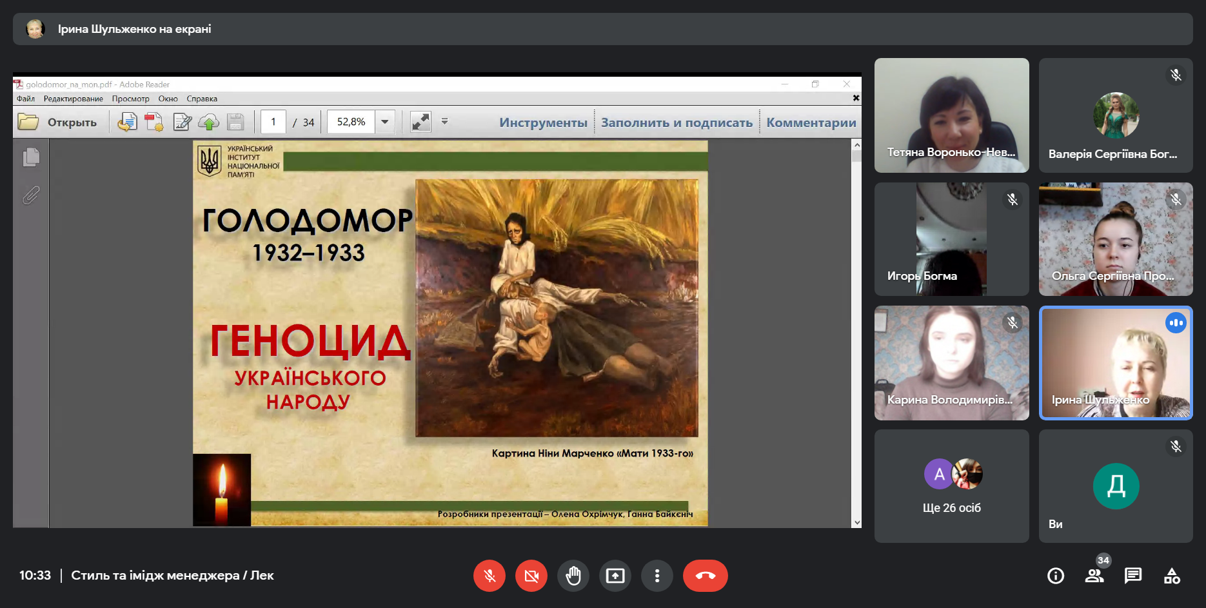Click the edit/sign document pencil icon
This screenshot has width=1206, height=608.
183,122
